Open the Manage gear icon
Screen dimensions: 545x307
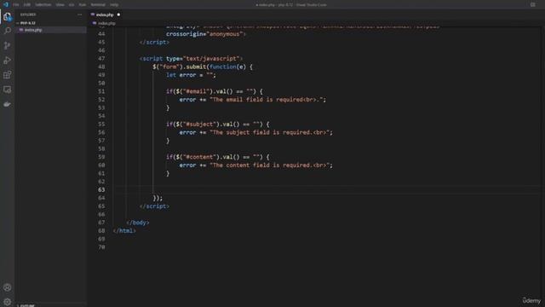(x=7, y=302)
